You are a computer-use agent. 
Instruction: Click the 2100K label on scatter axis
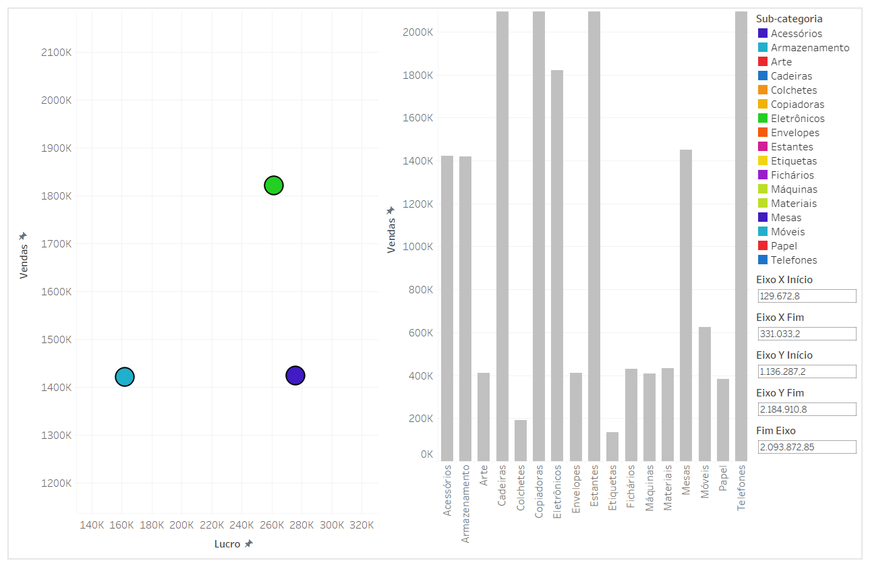point(57,53)
